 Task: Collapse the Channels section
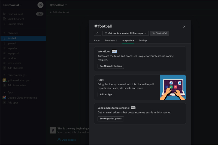point(4,33)
